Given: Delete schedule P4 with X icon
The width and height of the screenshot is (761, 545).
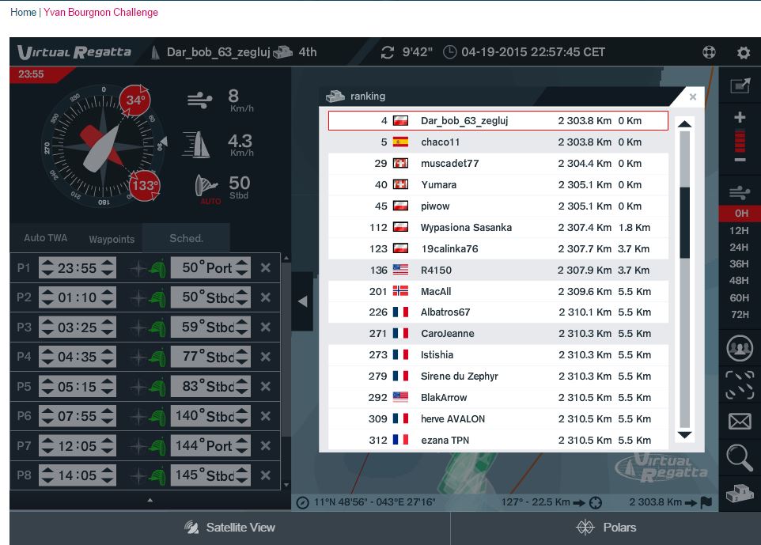Looking at the screenshot, I should pyautogui.click(x=266, y=357).
